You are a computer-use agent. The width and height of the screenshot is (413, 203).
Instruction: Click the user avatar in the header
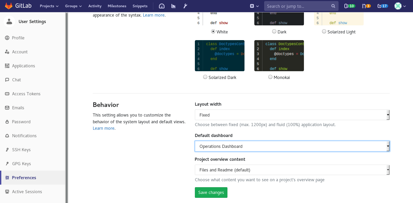(x=398, y=6)
